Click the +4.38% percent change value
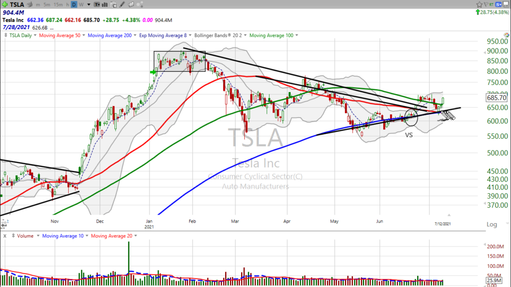 tap(131, 20)
